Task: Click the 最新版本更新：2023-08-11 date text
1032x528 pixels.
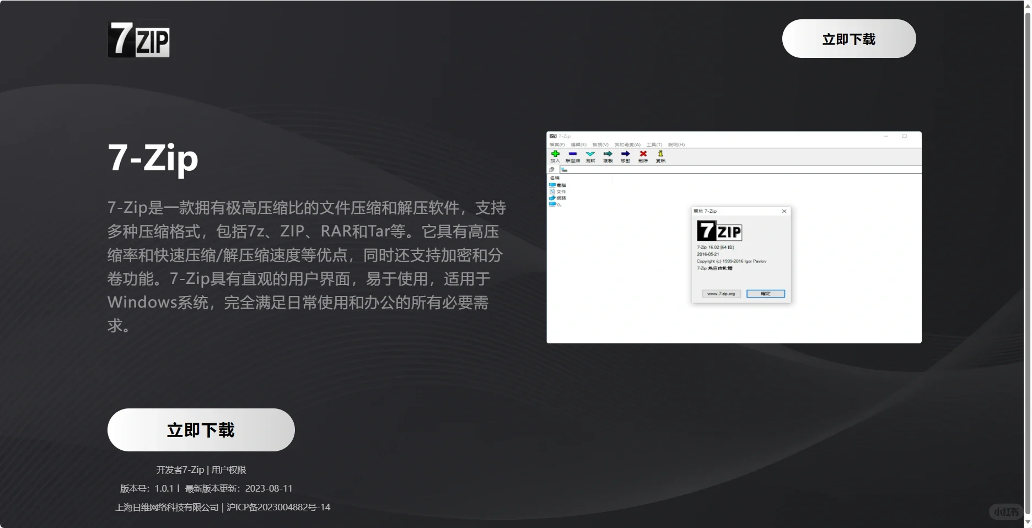Action: tap(239, 488)
